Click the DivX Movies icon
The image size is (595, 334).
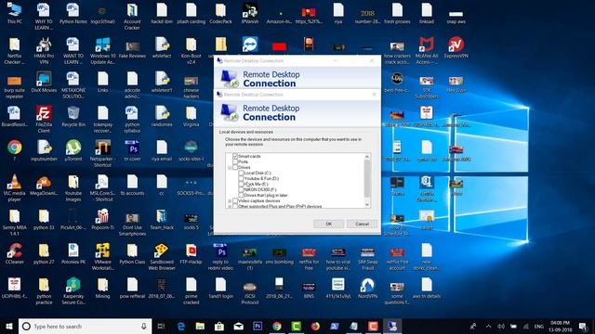(44, 83)
